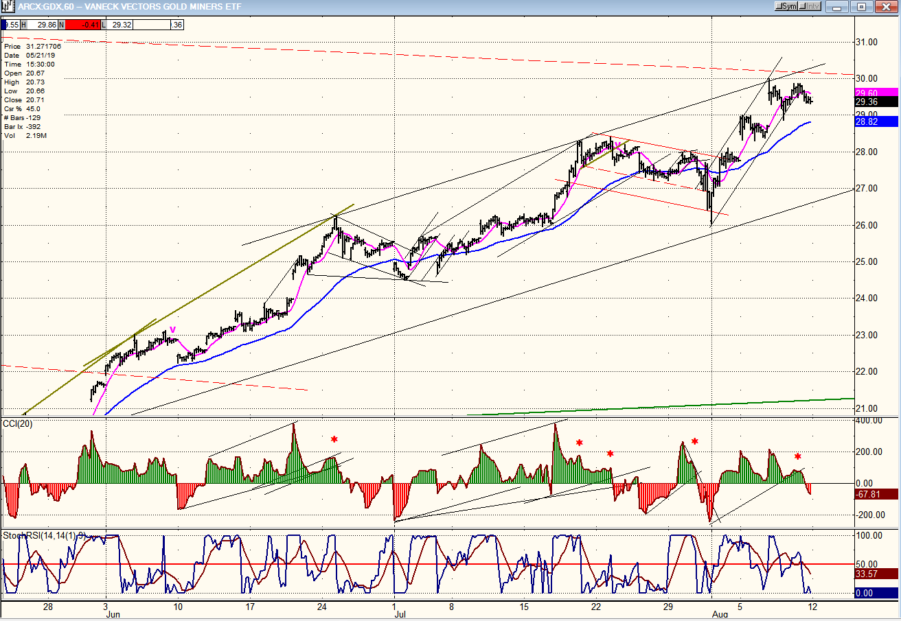
Task: Click the black 29.36 last price tag
Action: coord(874,102)
